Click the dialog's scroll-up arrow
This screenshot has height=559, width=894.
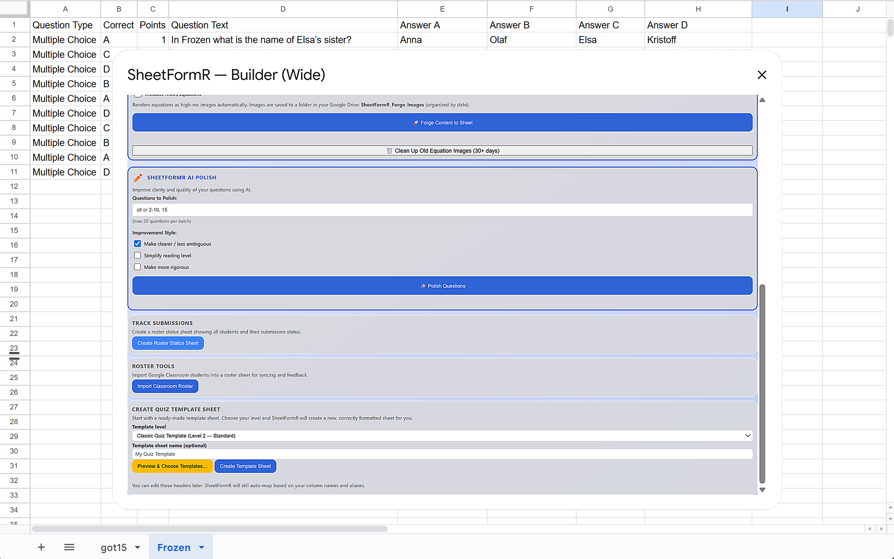(762, 100)
